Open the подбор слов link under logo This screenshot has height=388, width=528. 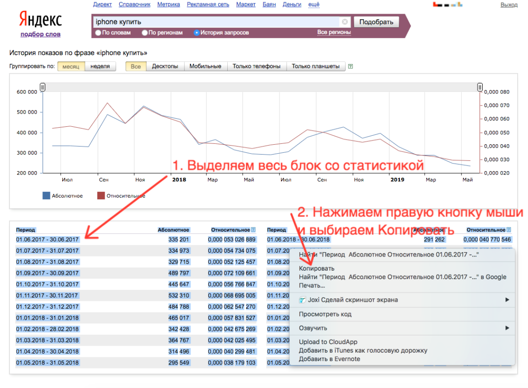[x=41, y=34]
